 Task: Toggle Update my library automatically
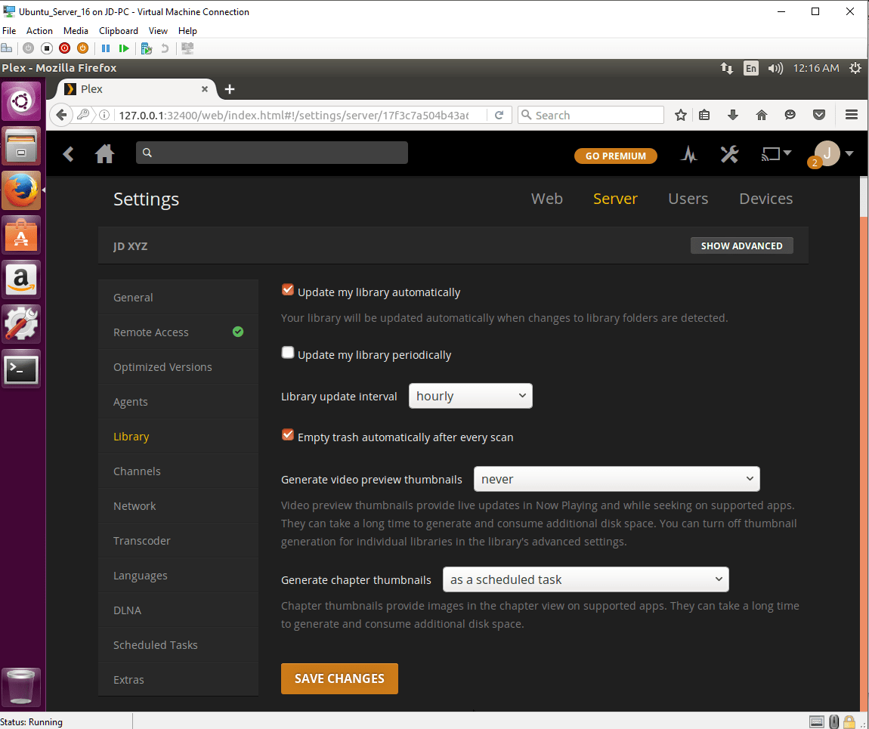point(288,290)
